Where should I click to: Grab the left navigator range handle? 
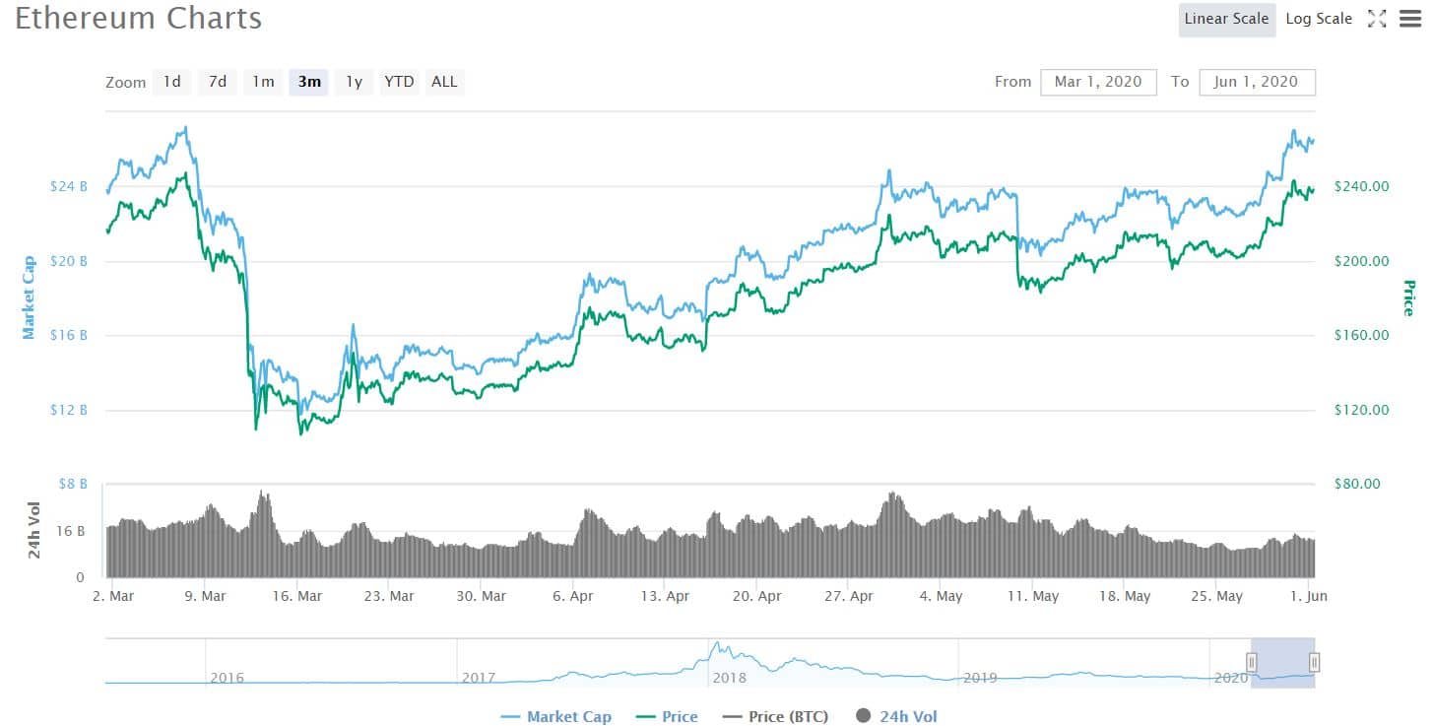(1252, 662)
